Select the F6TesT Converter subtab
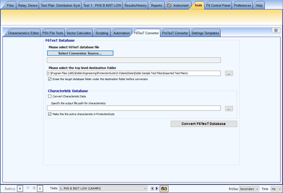The height and width of the screenshot is (193, 283). coord(146,33)
